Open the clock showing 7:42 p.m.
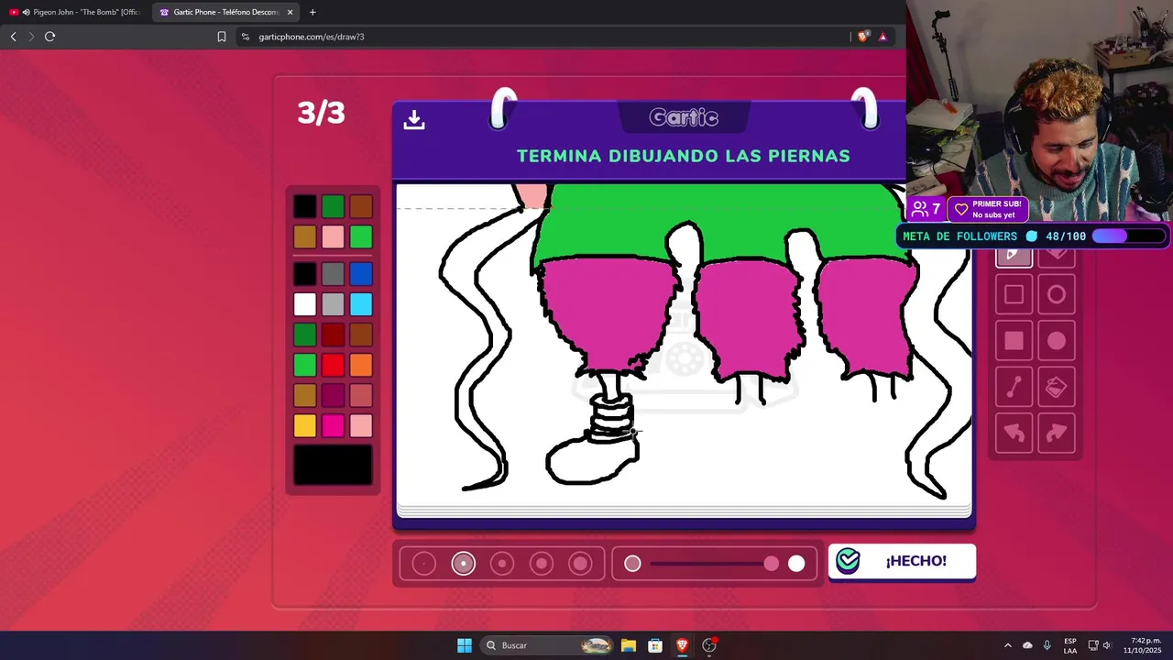 pyautogui.click(x=1146, y=645)
